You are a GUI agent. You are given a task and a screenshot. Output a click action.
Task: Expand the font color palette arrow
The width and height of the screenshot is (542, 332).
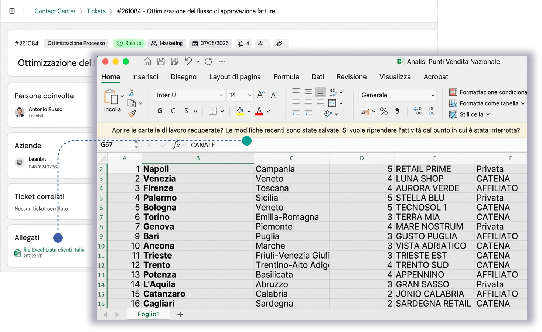pos(268,111)
